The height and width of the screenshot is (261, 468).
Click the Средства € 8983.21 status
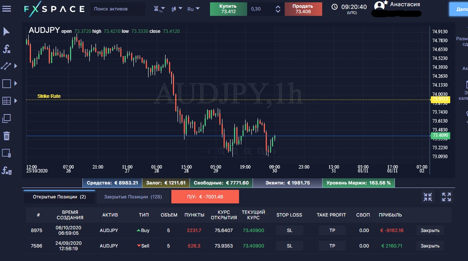point(112,183)
